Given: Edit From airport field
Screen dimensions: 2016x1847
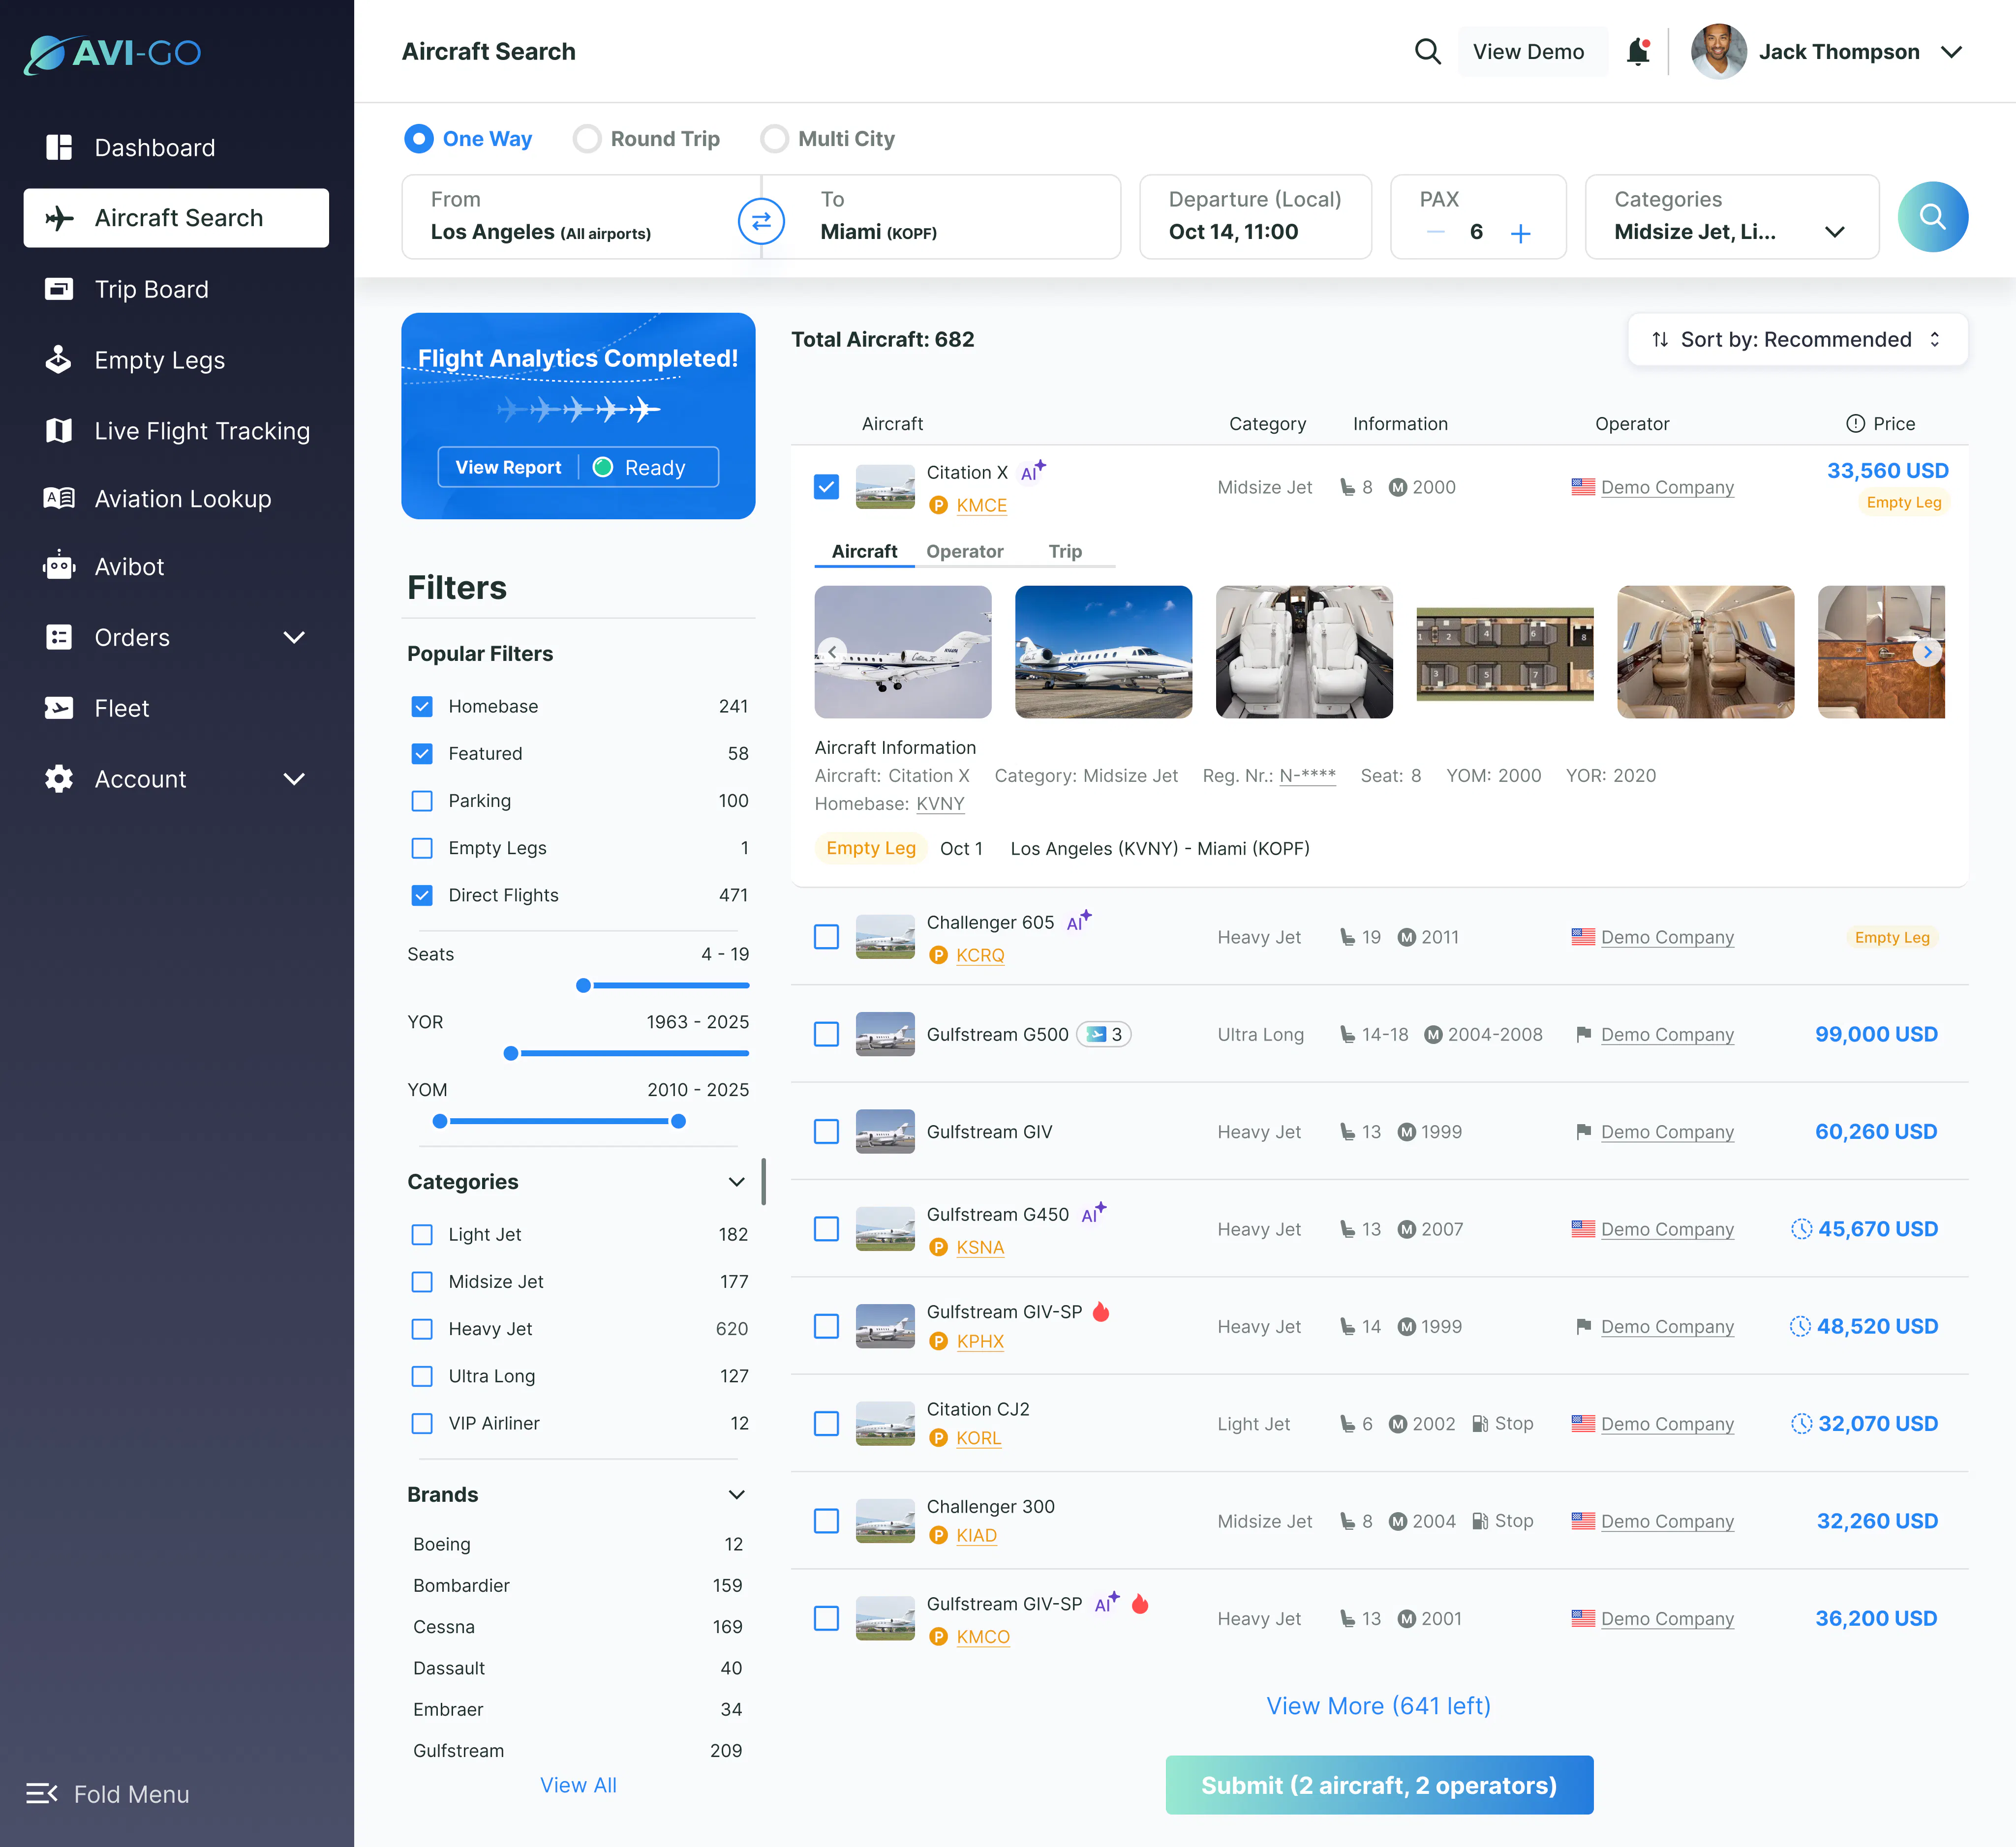Looking at the screenshot, I should (x=581, y=217).
